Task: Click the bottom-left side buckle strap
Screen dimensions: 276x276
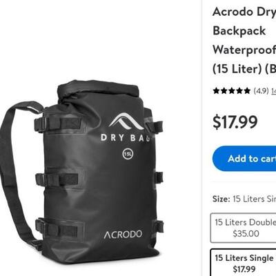Action: (x=57, y=226)
